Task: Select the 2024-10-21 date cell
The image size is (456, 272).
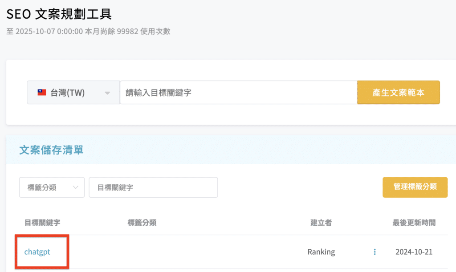Action: coord(414,252)
